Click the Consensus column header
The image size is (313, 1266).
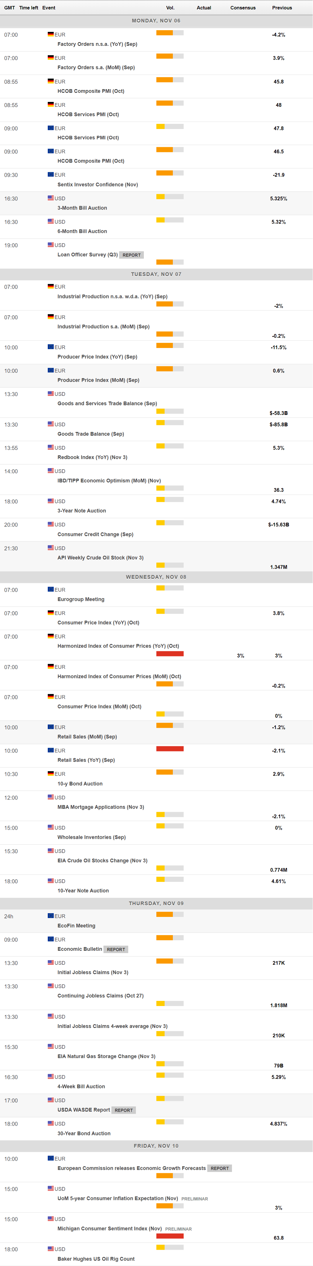tap(243, 8)
